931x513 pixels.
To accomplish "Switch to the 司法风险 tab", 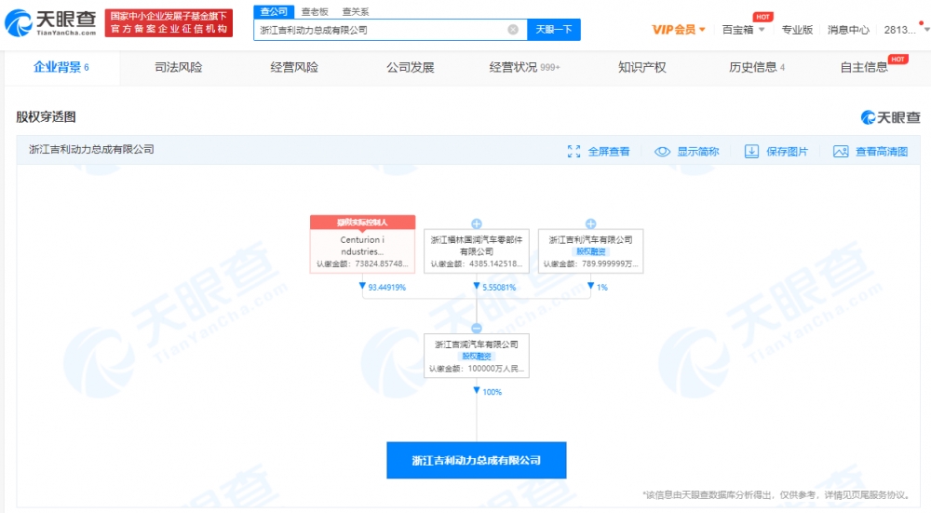I will point(178,67).
